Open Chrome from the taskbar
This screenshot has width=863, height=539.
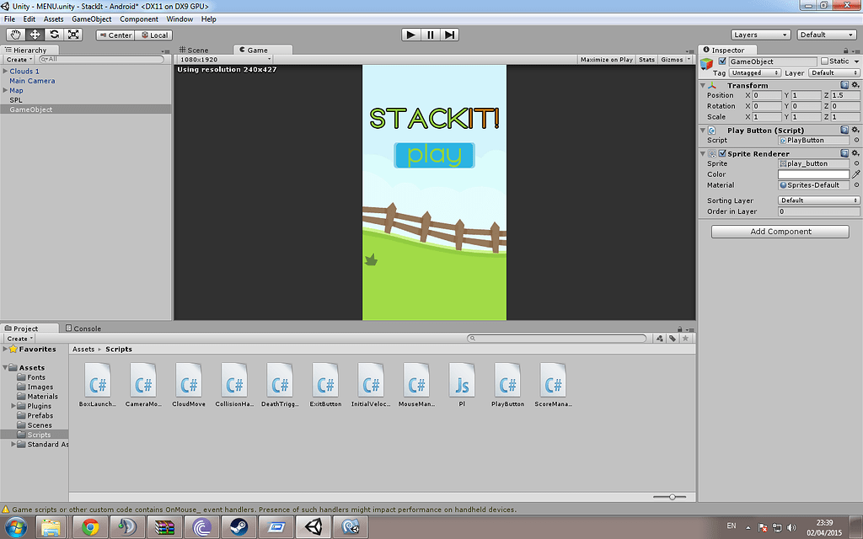(x=90, y=528)
